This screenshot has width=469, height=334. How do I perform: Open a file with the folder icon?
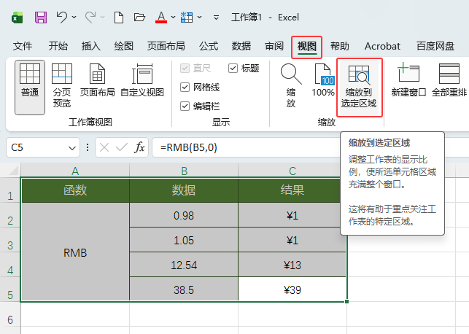point(139,18)
